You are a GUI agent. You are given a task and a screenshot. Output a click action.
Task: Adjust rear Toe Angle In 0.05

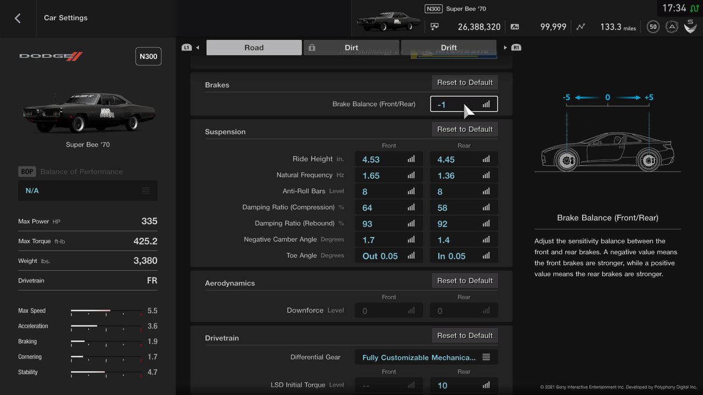click(x=464, y=256)
